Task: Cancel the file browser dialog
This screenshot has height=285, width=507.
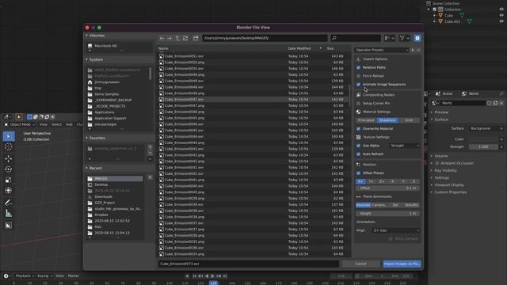Action: [x=361, y=264]
